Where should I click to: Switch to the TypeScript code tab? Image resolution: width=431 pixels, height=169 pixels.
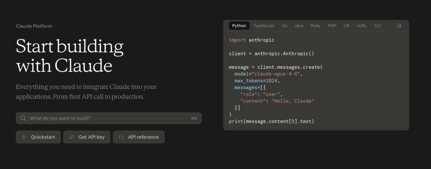(x=263, y=26)
